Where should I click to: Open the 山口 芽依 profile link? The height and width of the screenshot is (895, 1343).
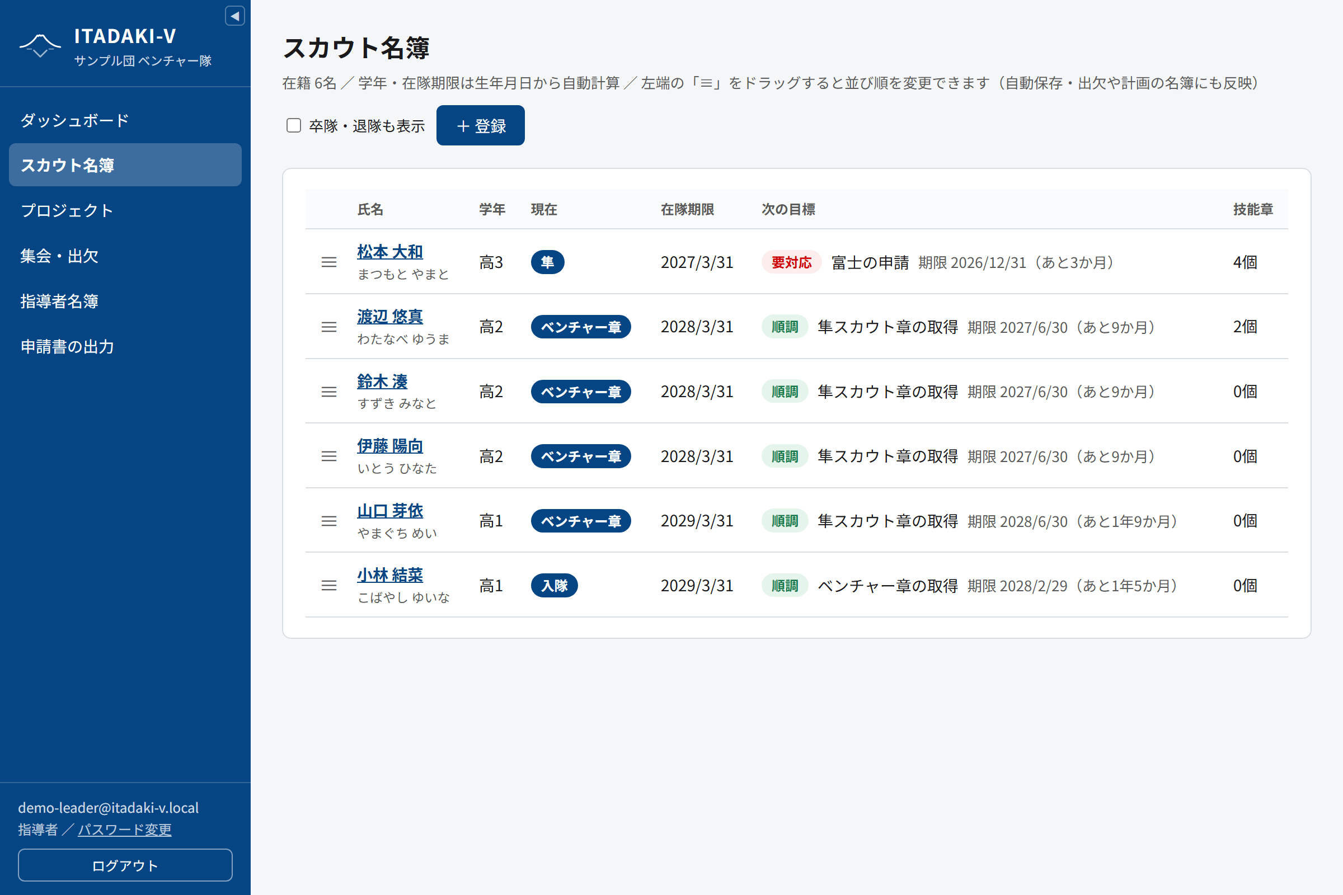tap(390, 510)
